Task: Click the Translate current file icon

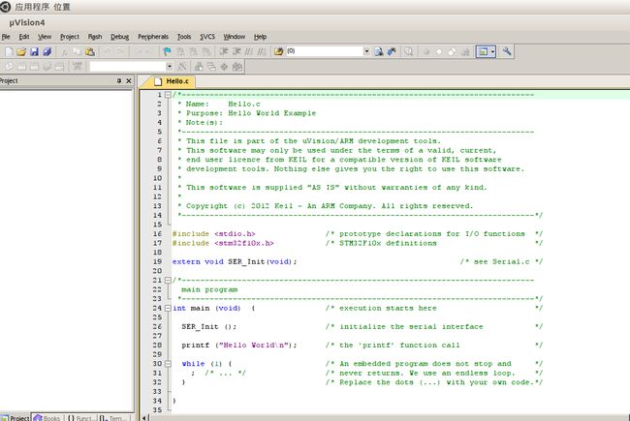Action: tap(9, 66)
